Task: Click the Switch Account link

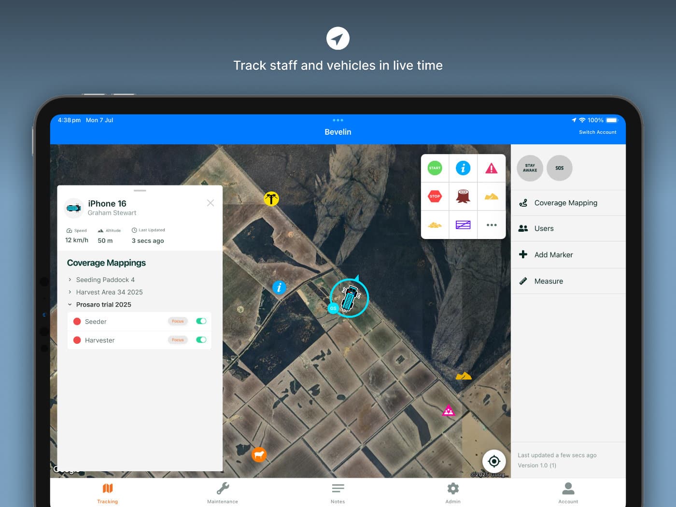Action: click(x=598, y=132)
